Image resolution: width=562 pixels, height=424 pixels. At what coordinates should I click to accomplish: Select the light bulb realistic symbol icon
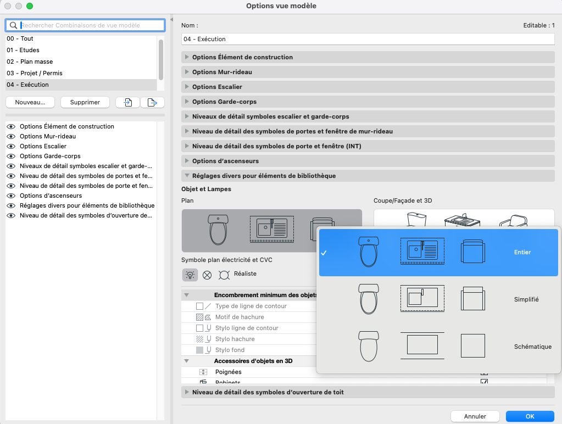click(x=190, y=275)
